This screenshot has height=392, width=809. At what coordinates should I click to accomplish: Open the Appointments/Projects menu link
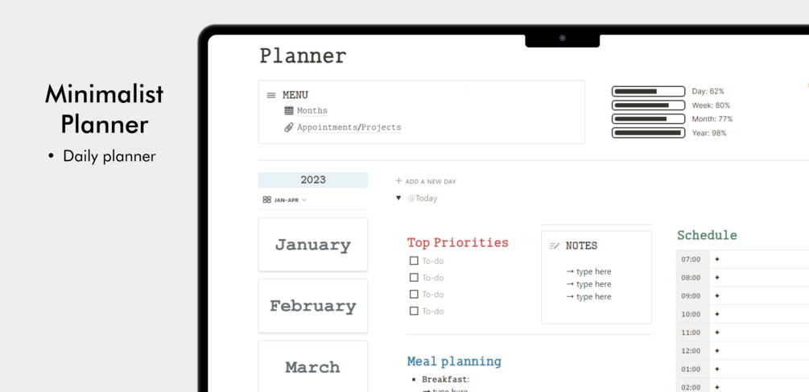click(349, 127)
